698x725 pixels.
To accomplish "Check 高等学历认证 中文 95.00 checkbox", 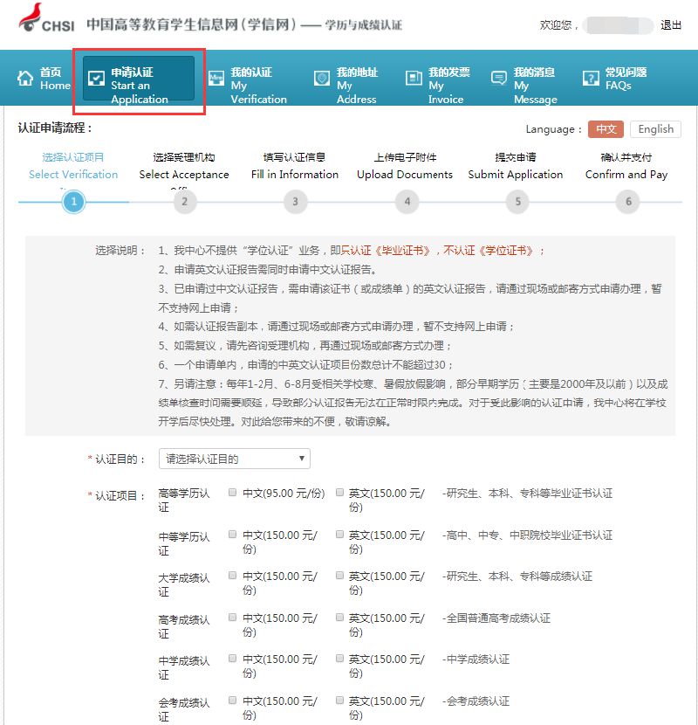I will (233, 493).
